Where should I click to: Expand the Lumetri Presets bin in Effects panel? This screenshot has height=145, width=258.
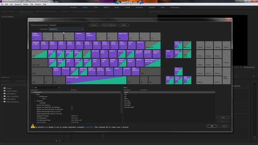pos(2,91)
